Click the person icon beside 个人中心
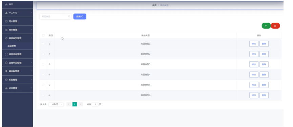Screen dimensions: 293x127 [x=6, y=13]
